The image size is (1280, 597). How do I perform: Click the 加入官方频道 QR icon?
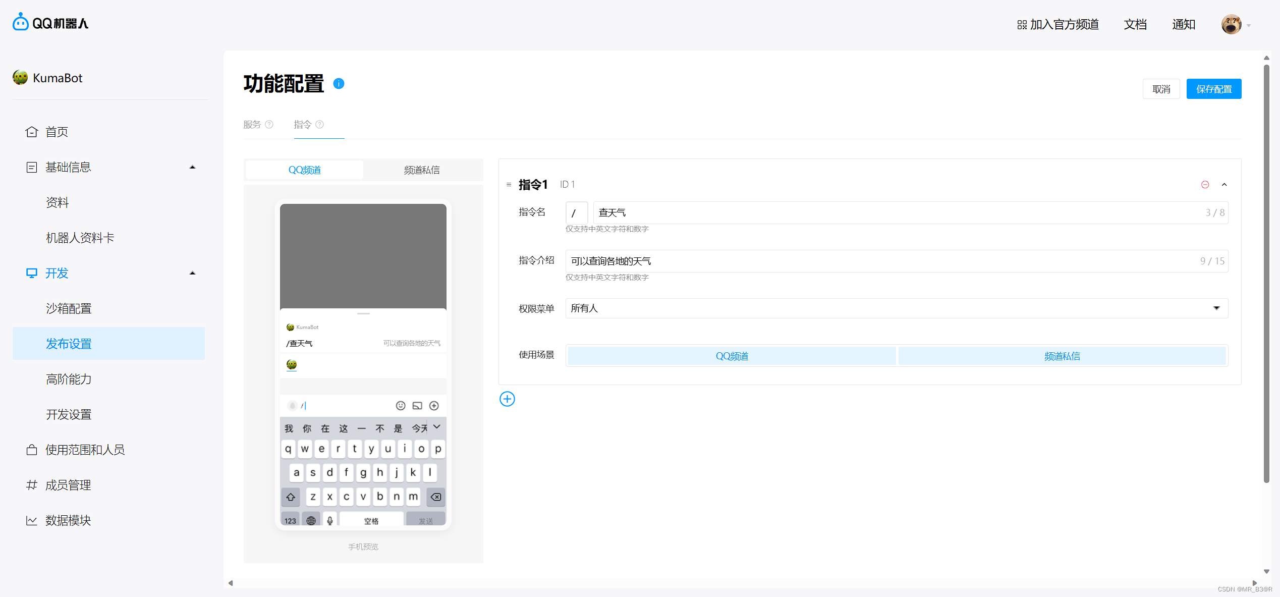(x=1021, y=24)
